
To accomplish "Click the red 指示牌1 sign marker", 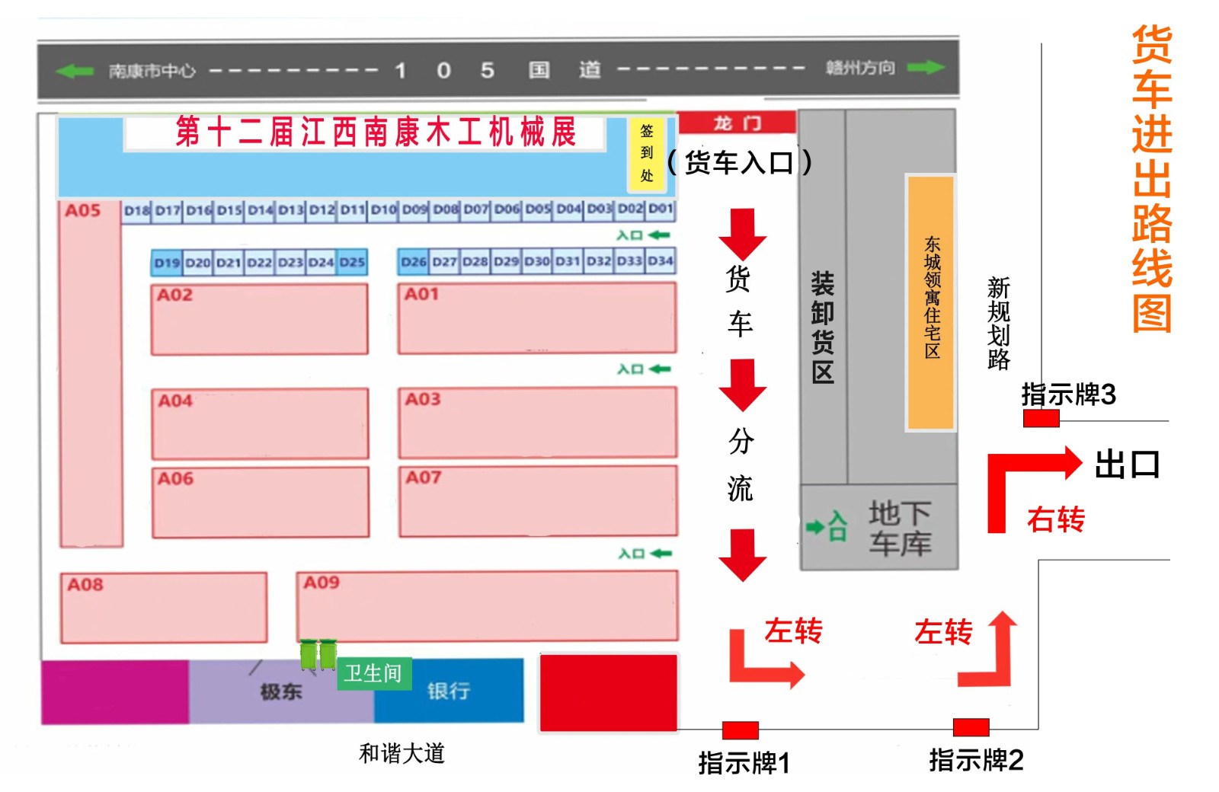I will pos(741,730).
